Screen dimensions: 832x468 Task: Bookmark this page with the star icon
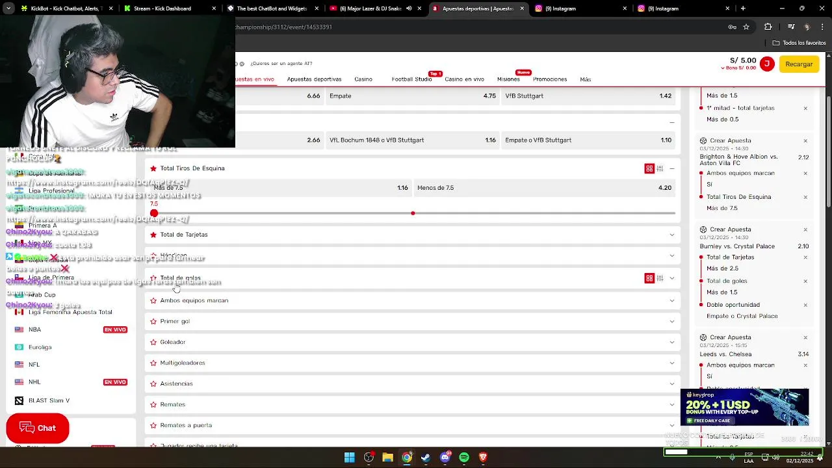[746, 27]
